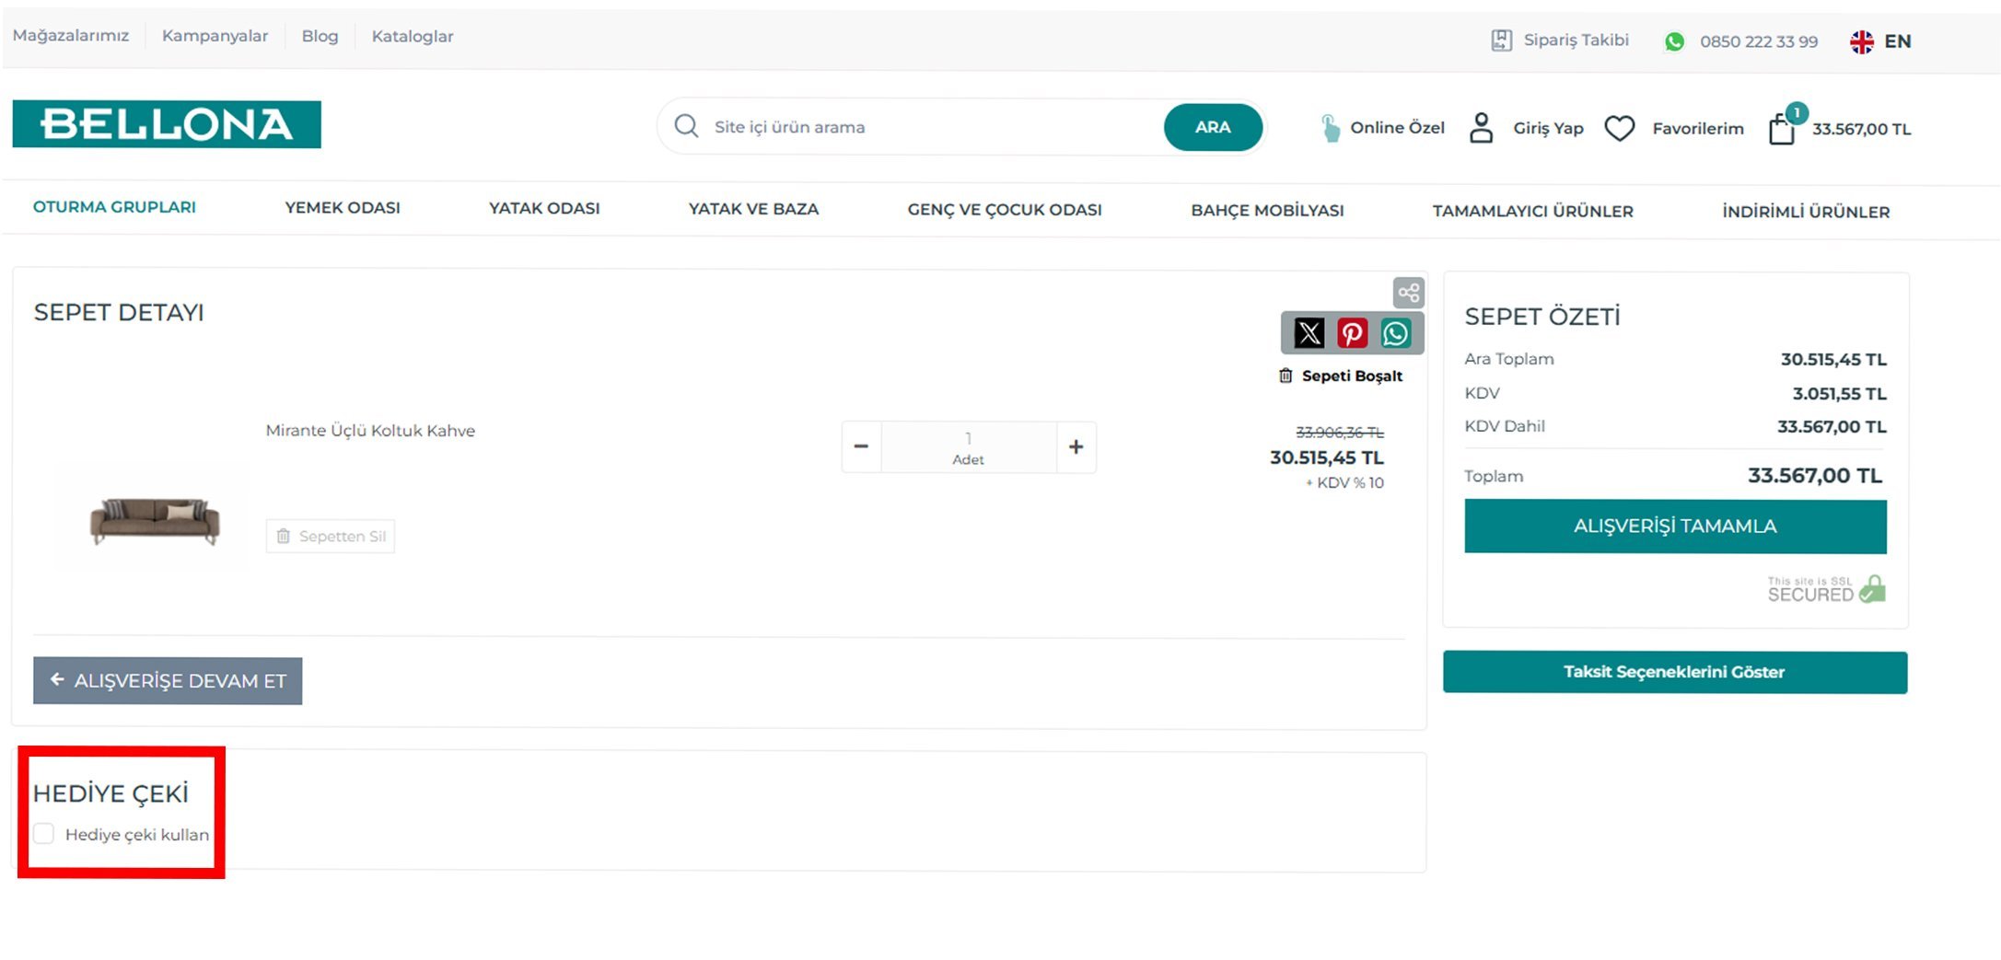Click the UK flag language icon

tap(1862, 41)
